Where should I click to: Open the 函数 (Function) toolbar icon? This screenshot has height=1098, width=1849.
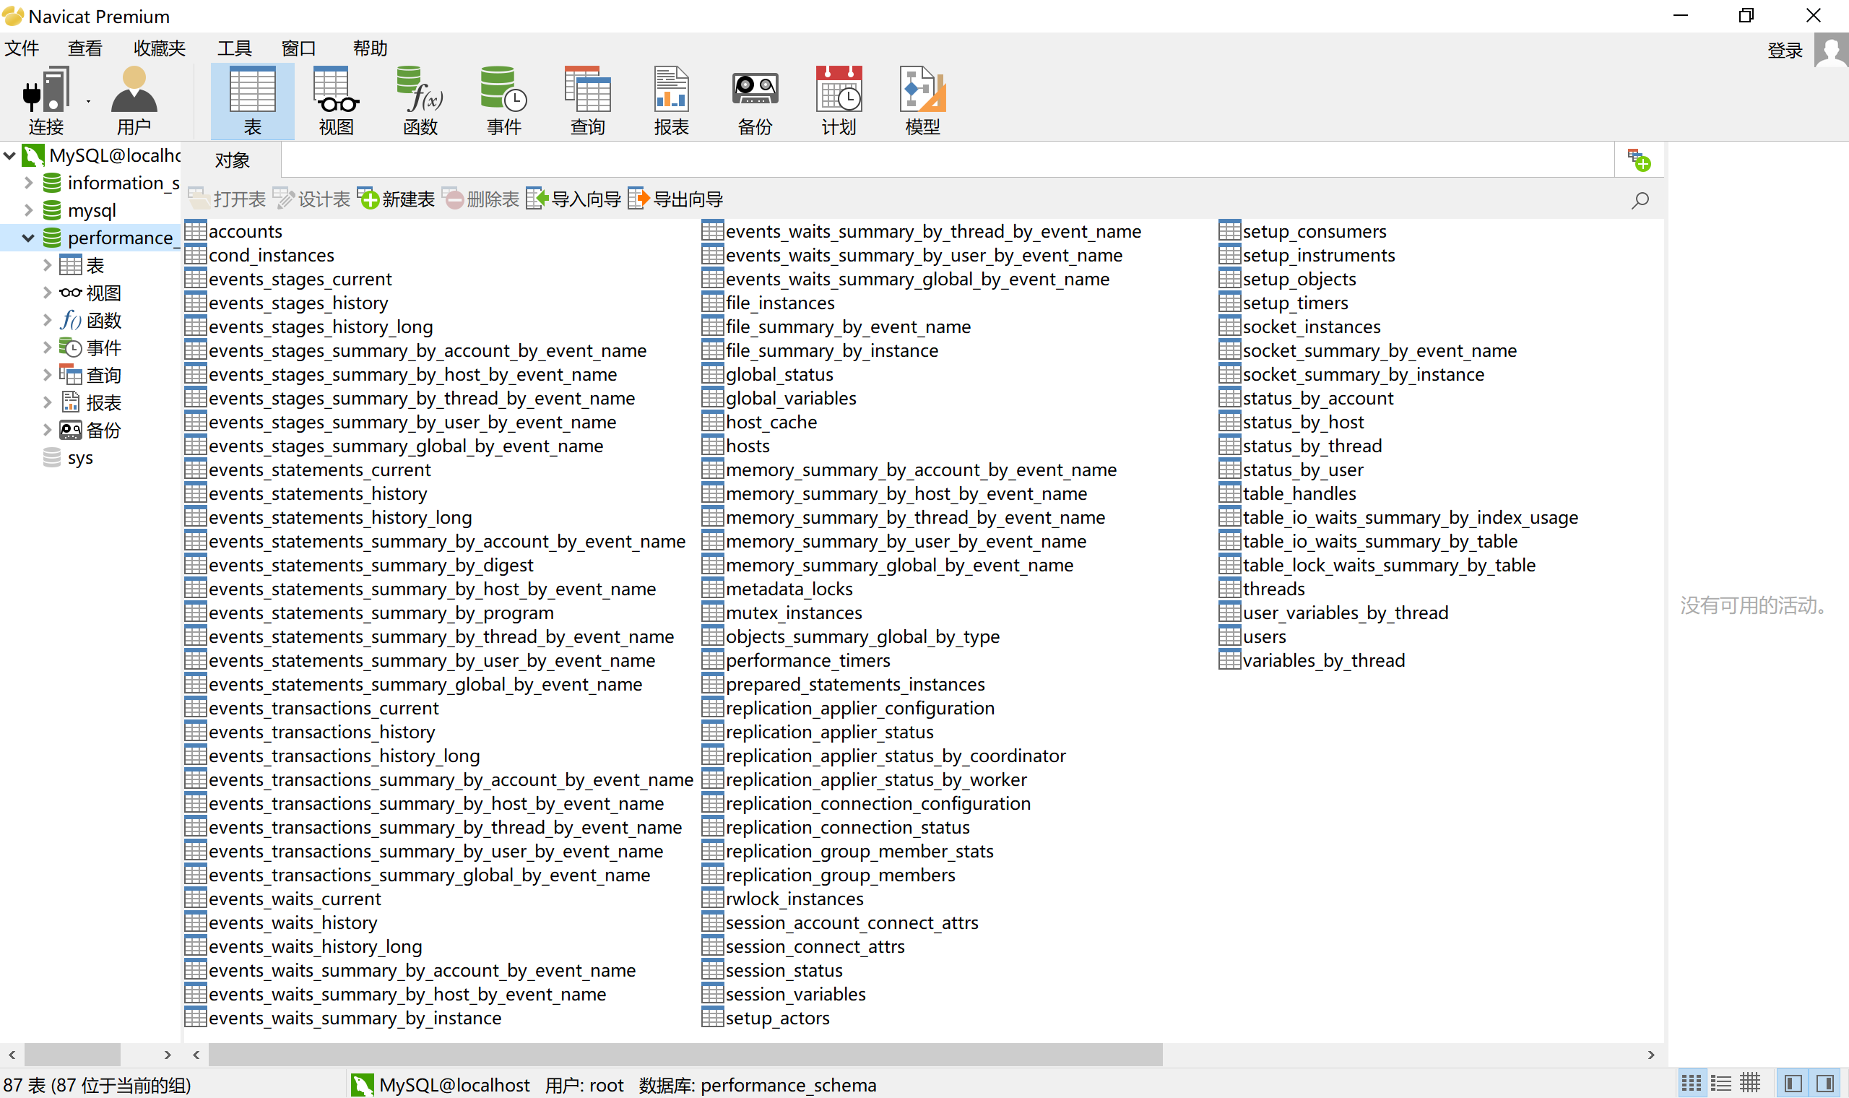tap(420, 100)
